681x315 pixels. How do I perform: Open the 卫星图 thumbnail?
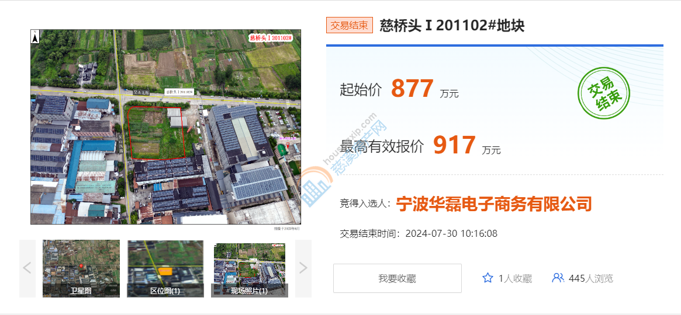(81, 268)
